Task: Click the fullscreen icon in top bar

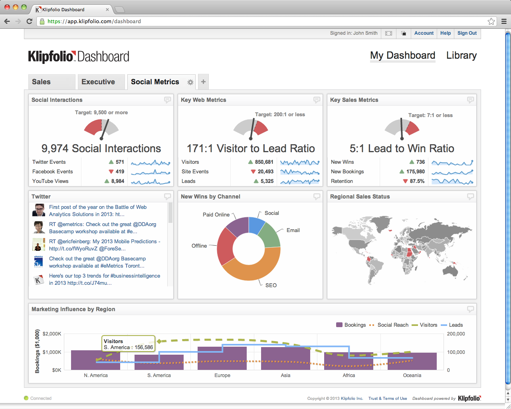Action: point(388,34)
